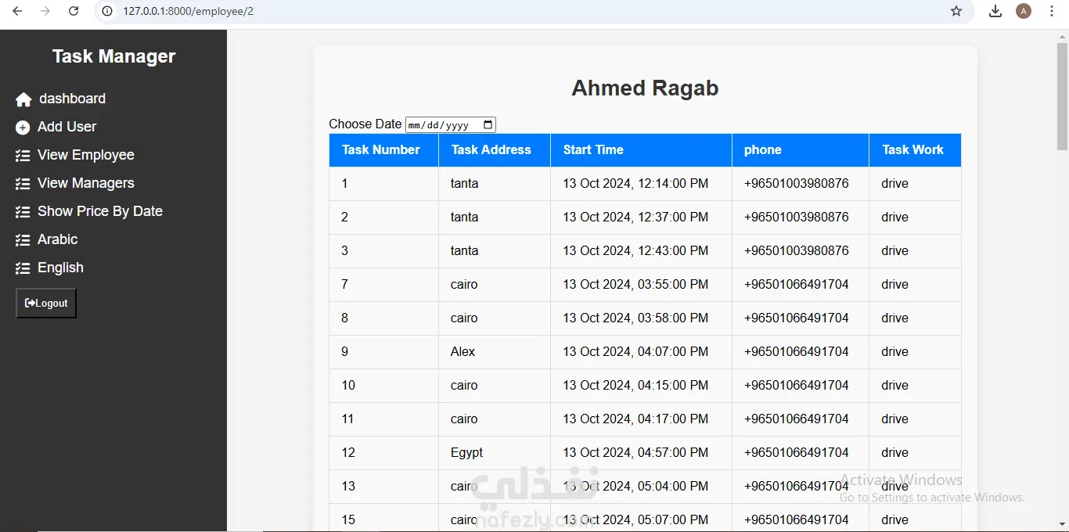Click the plus icon beside Add User
Image resolution: width=1069 pixels, height=532 pixels.
click(x=23, y=128)
